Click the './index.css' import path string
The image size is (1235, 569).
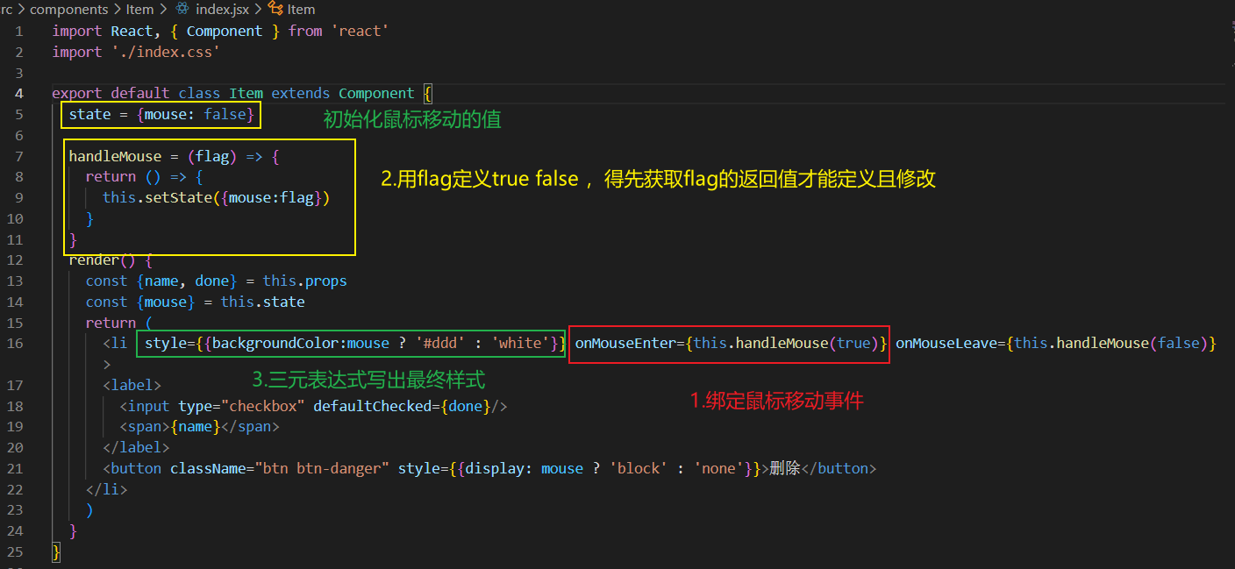click(166, 51)
